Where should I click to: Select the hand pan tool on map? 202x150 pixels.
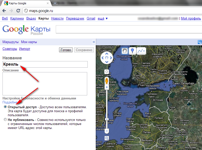[x=125, y=51]
